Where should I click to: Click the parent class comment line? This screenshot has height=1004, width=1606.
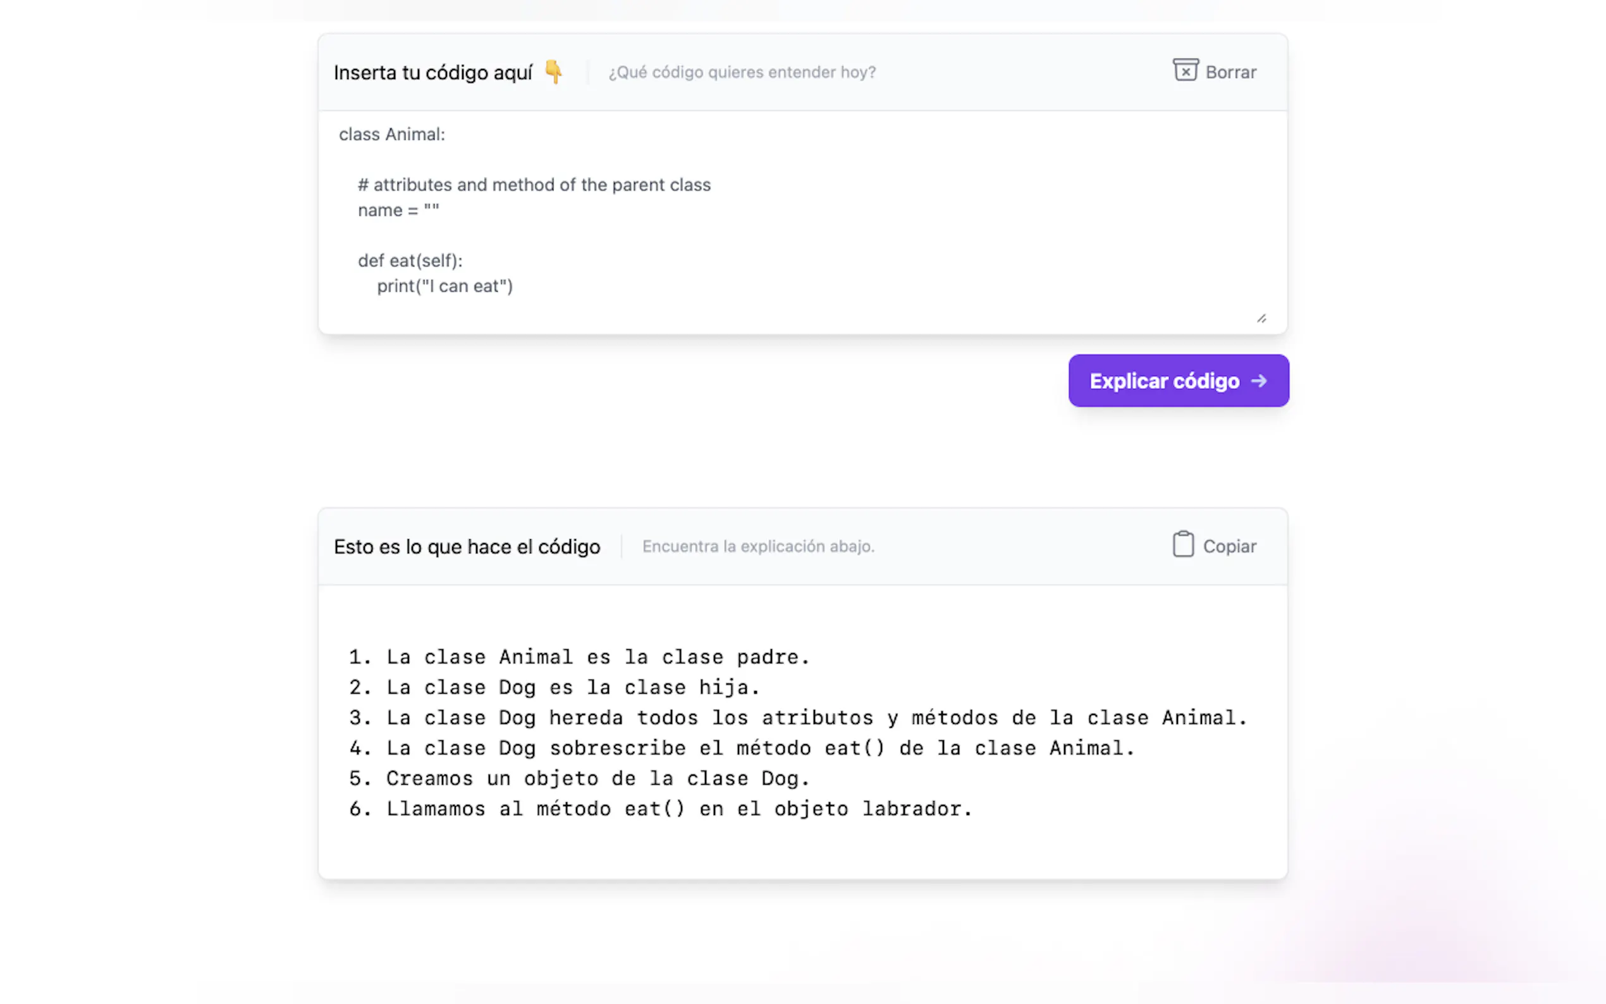(534, 185)
